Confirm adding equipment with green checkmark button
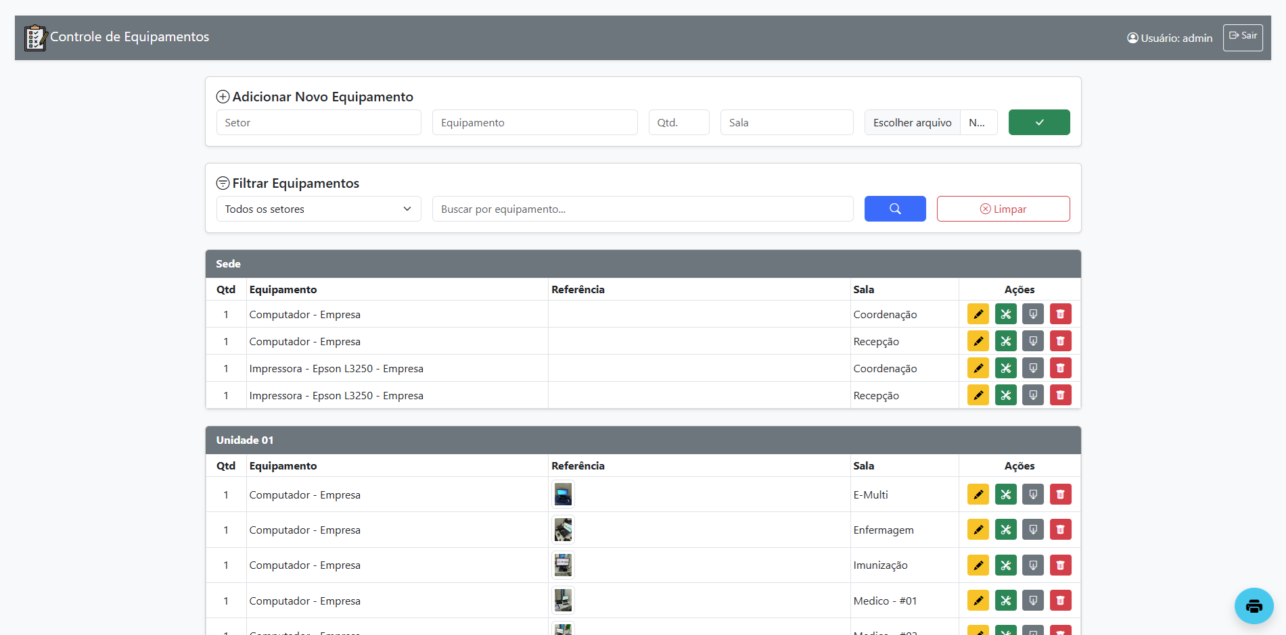Viewport: 1286px width, 635px height. pos(1038,122)
